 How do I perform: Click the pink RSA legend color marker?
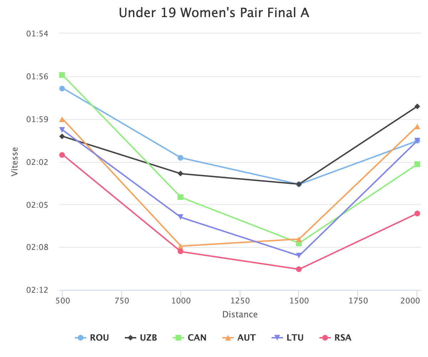[325, 337]
